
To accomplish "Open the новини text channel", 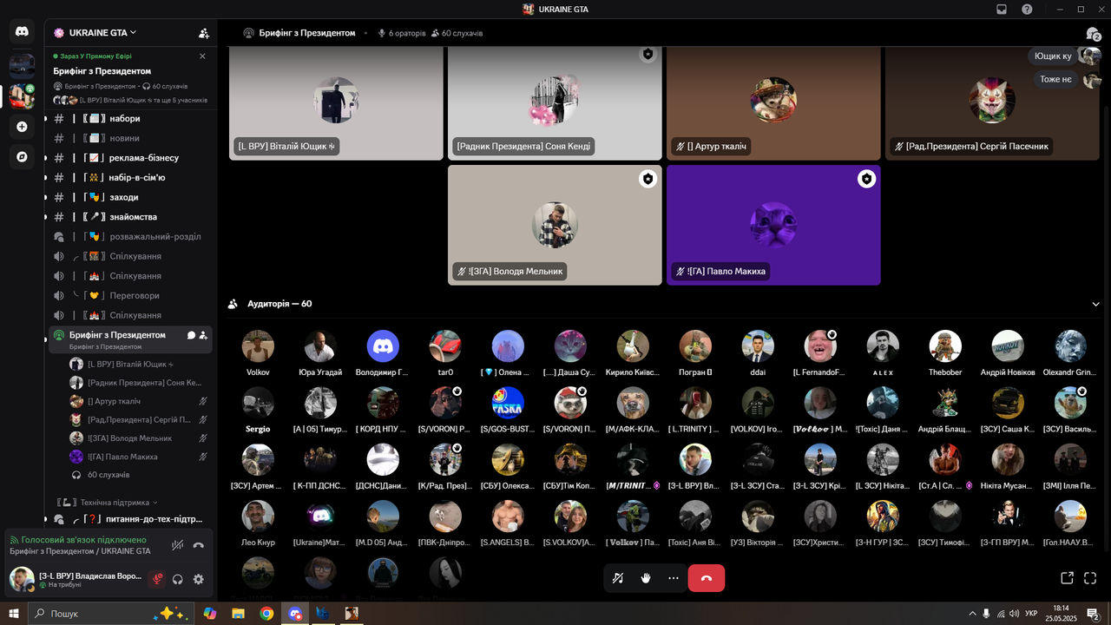I will [x=128, y=138].
